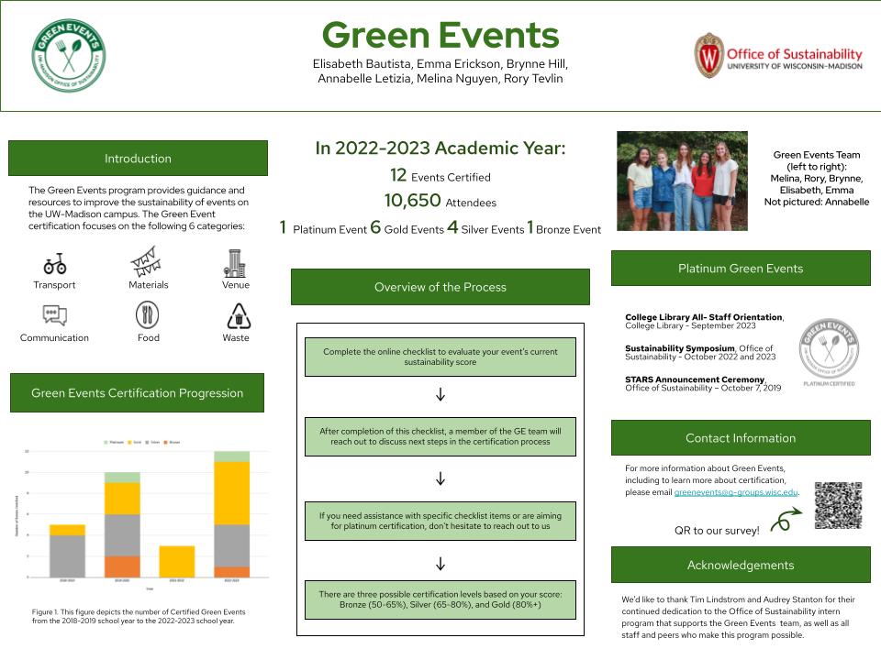Click the three possible certification levels step box

[x=440, y=599]
